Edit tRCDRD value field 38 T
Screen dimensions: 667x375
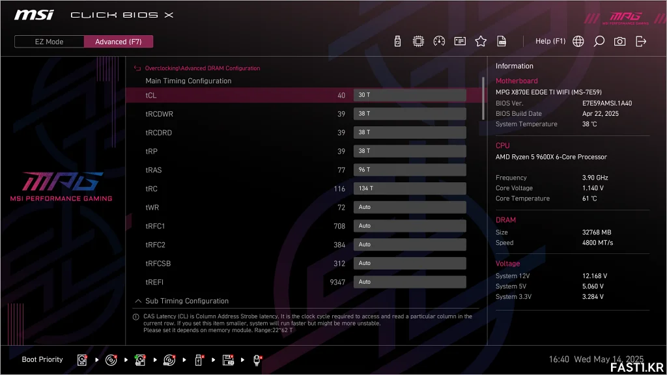click(410, 132)
